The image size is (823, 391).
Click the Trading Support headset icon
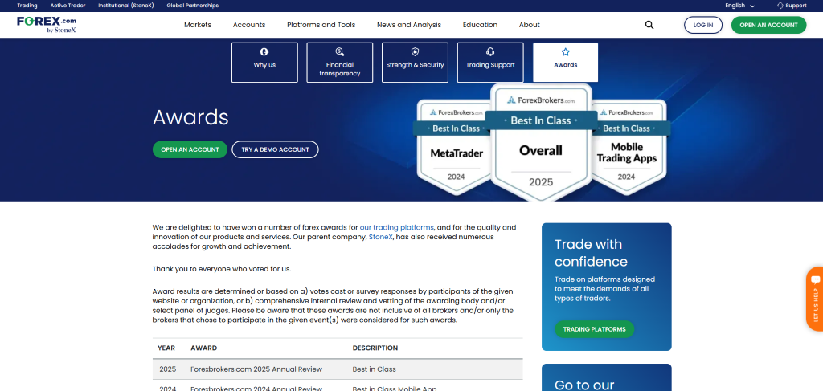[x=490, y=52]
